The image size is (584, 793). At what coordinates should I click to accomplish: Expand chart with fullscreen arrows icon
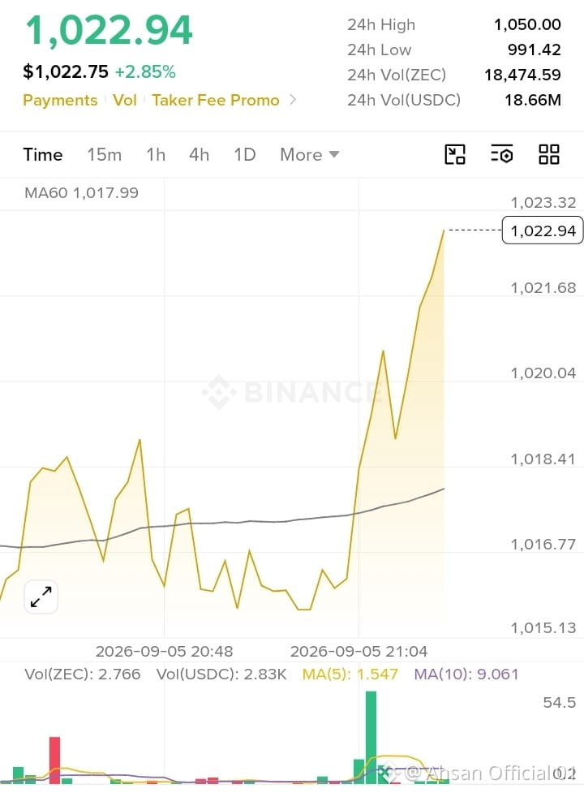click(x=41, y=597)
